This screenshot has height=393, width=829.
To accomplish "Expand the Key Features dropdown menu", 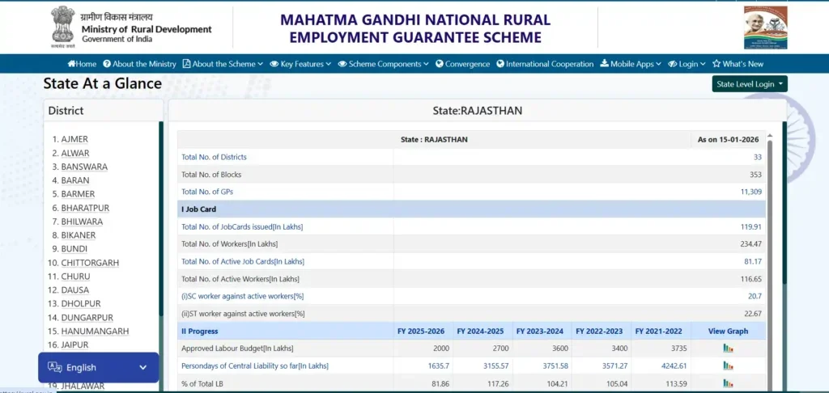I will click(x=300, y=64).
